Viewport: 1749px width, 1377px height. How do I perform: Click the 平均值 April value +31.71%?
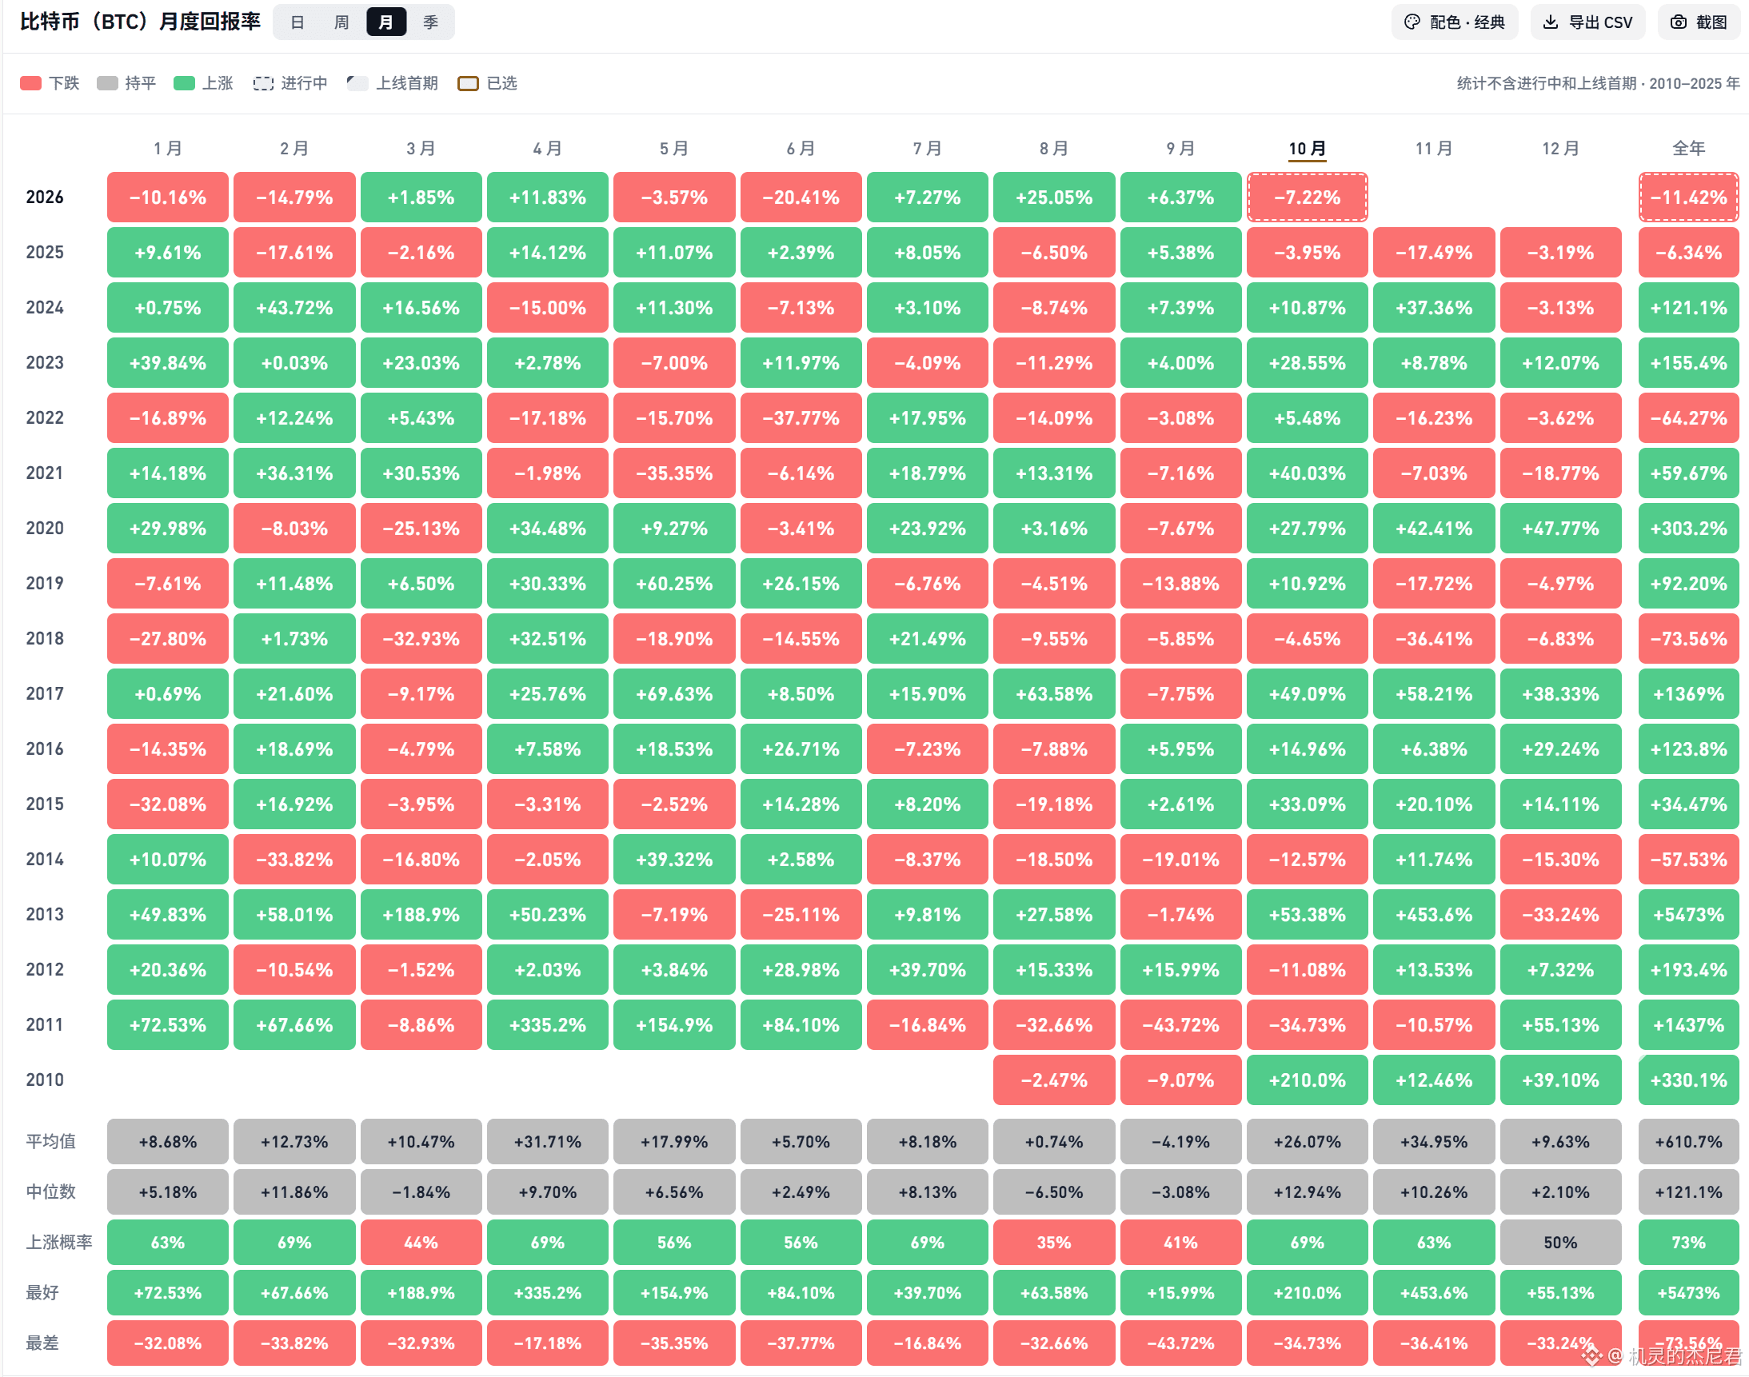(x=548, y=1142)
